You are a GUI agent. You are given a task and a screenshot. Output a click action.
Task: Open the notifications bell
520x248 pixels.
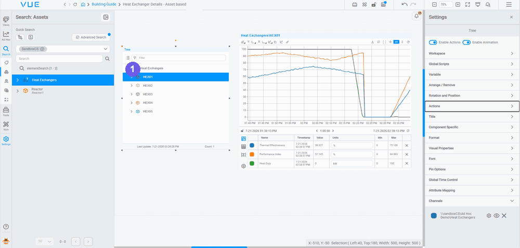[x=417, y=16]
